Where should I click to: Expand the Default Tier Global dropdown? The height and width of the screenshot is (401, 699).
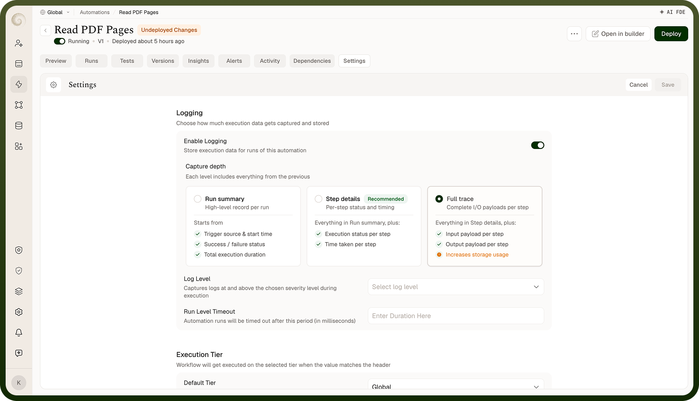coord(456,385)
